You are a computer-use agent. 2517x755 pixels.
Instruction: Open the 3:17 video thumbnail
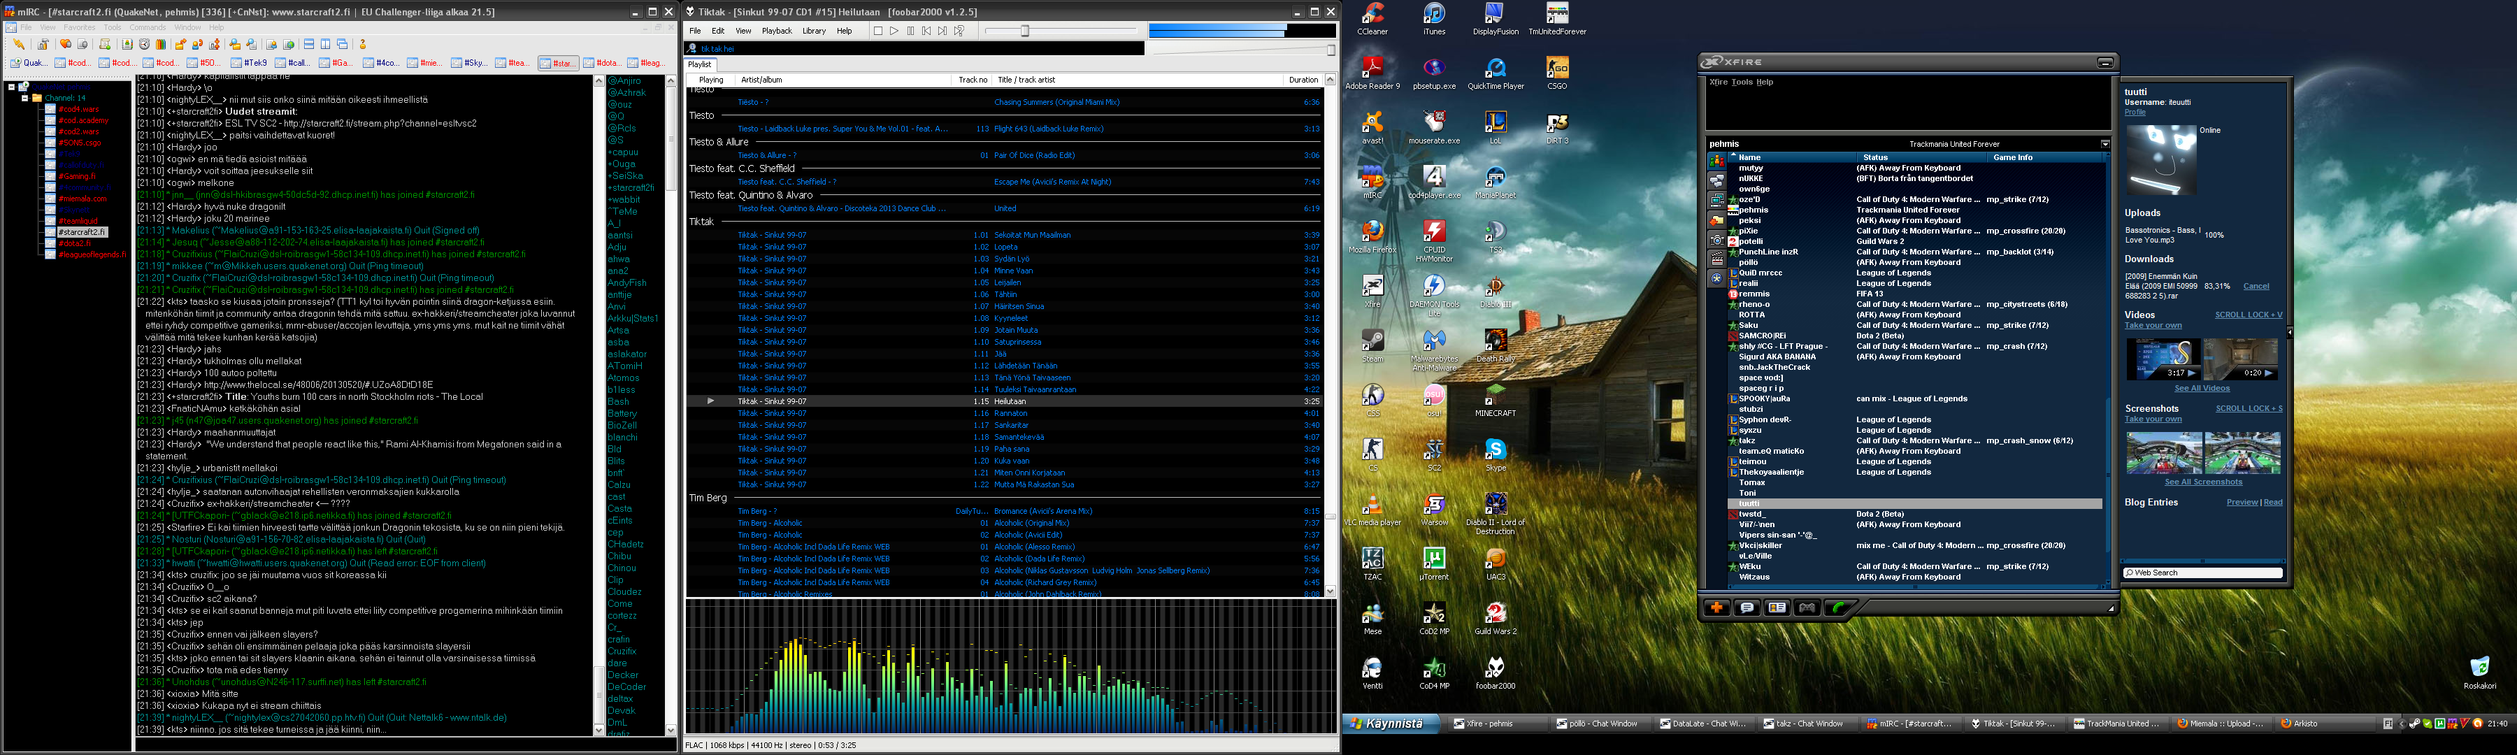(2163, 359)
